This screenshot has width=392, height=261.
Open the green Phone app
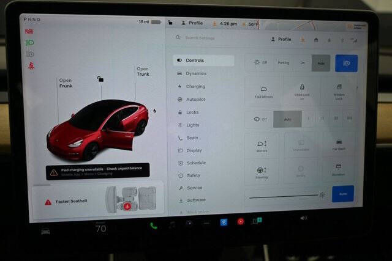pos(154,226)
